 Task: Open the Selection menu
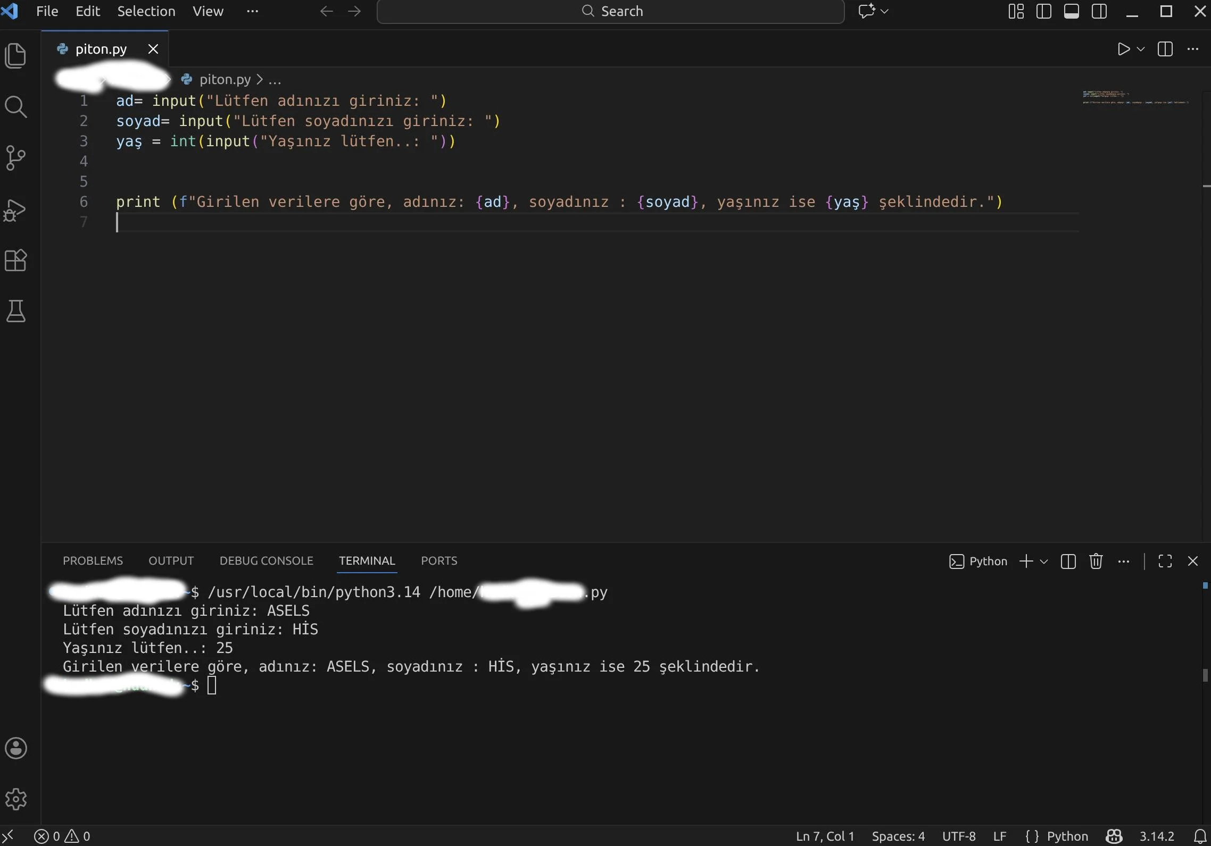(146, 11)
